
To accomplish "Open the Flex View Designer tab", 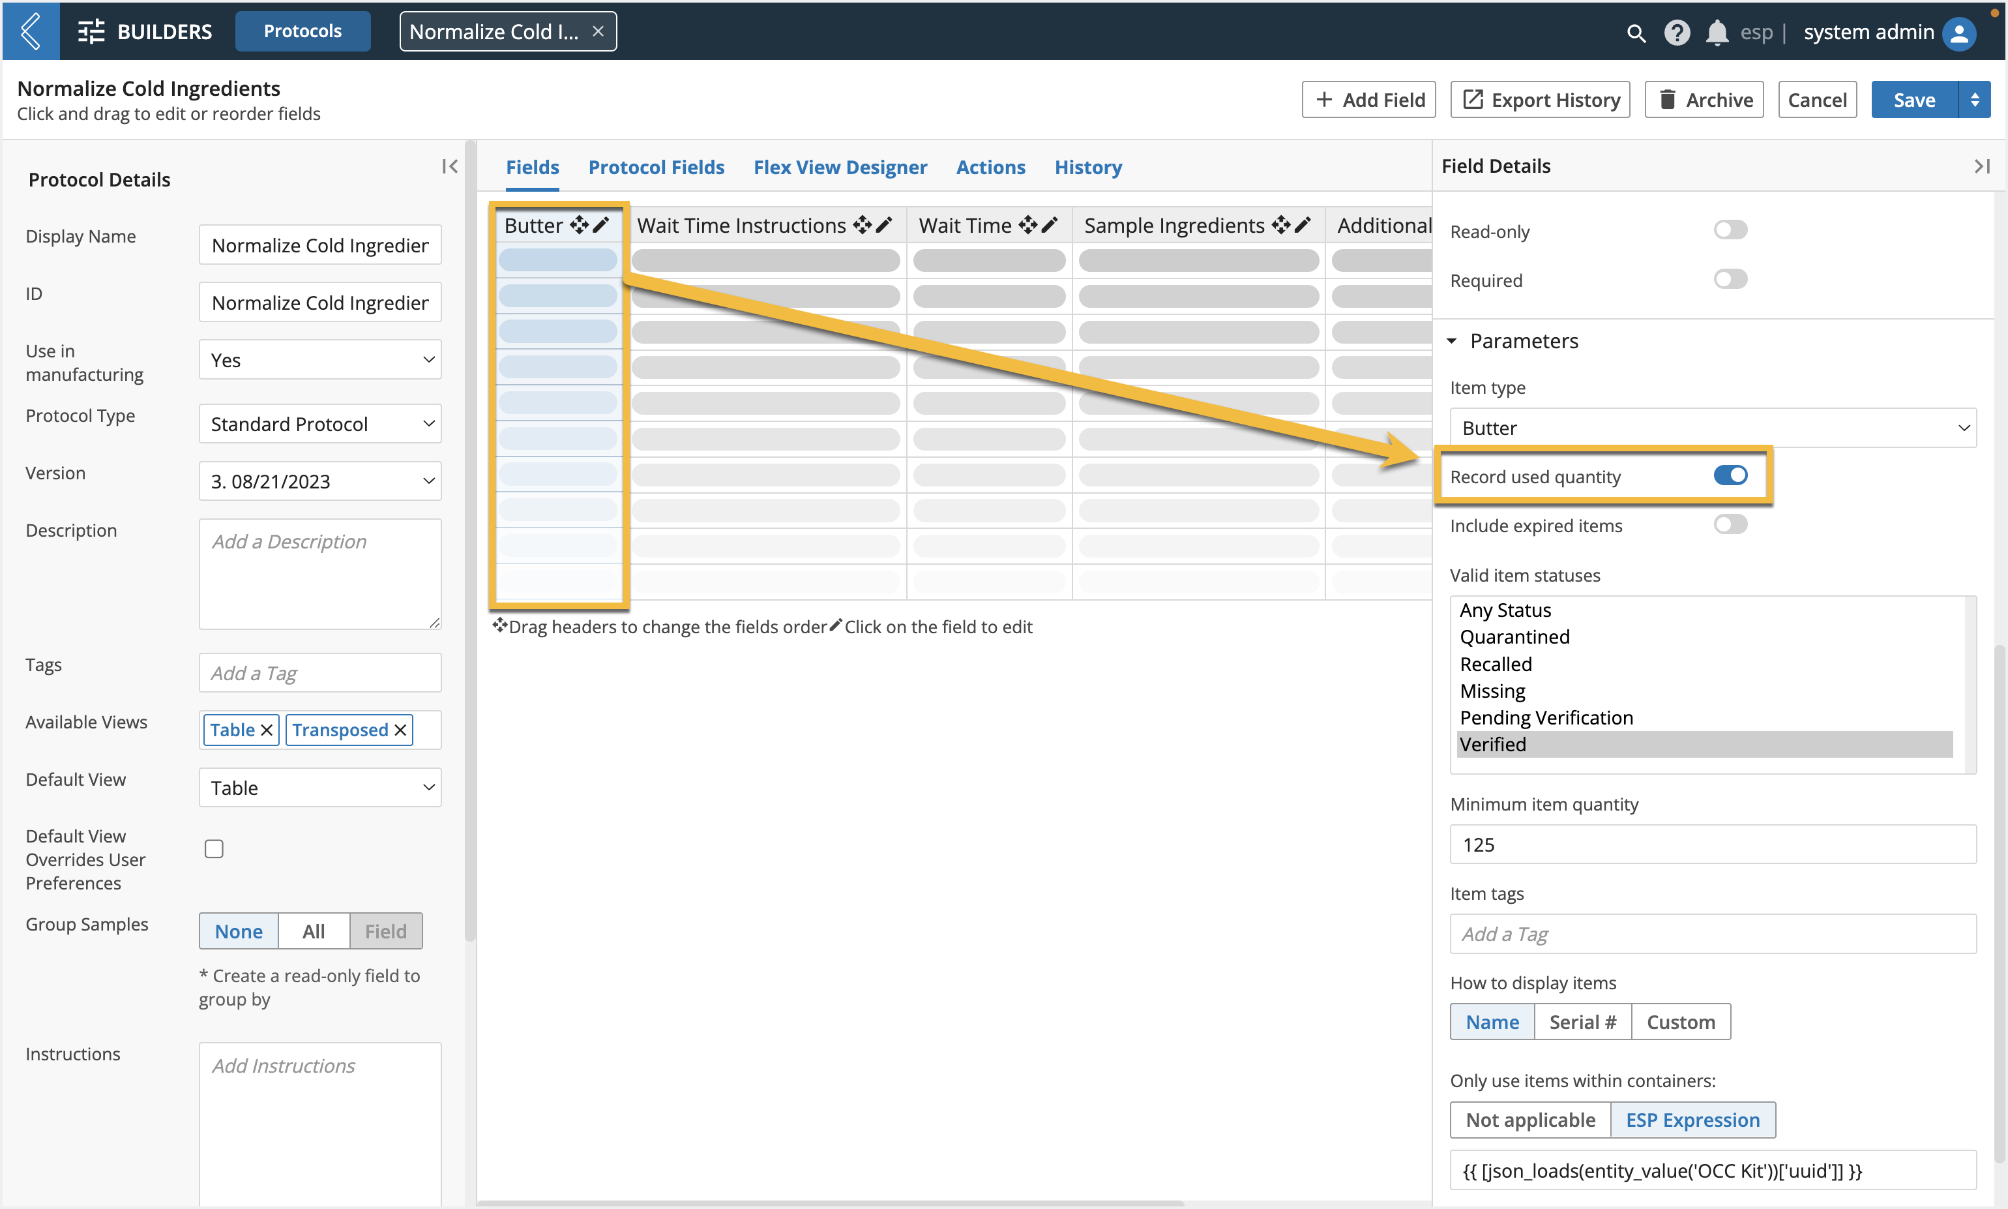I will click(840, 167).
